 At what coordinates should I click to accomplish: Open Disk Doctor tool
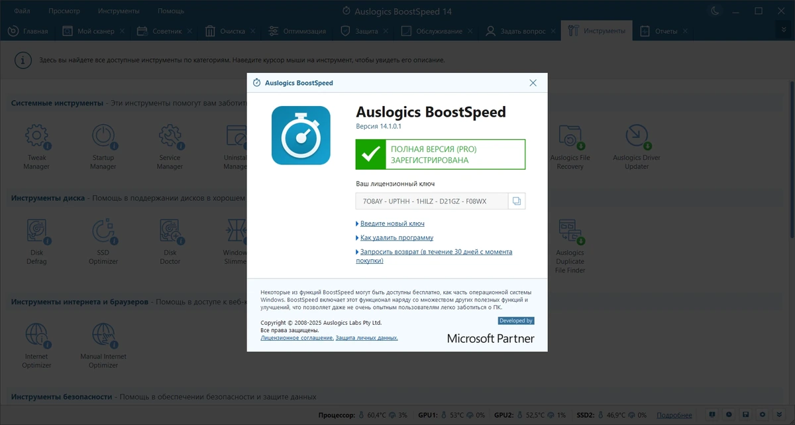point(170,243)
